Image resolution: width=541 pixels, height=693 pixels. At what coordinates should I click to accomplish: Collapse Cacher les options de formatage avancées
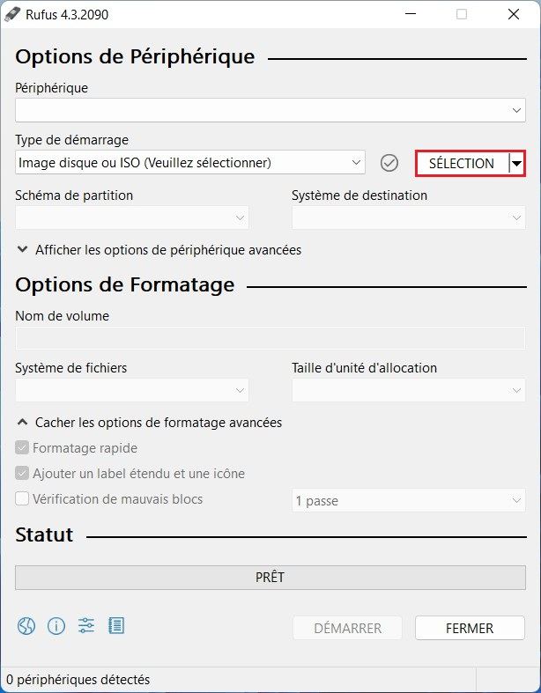(x=149, y=423)
